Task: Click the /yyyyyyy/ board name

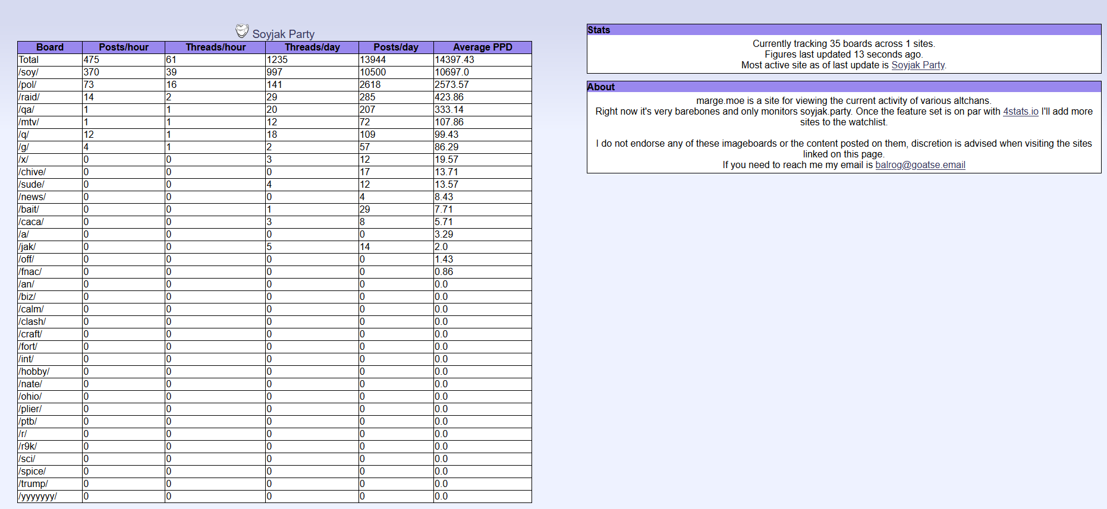Action: click(38, 497)
